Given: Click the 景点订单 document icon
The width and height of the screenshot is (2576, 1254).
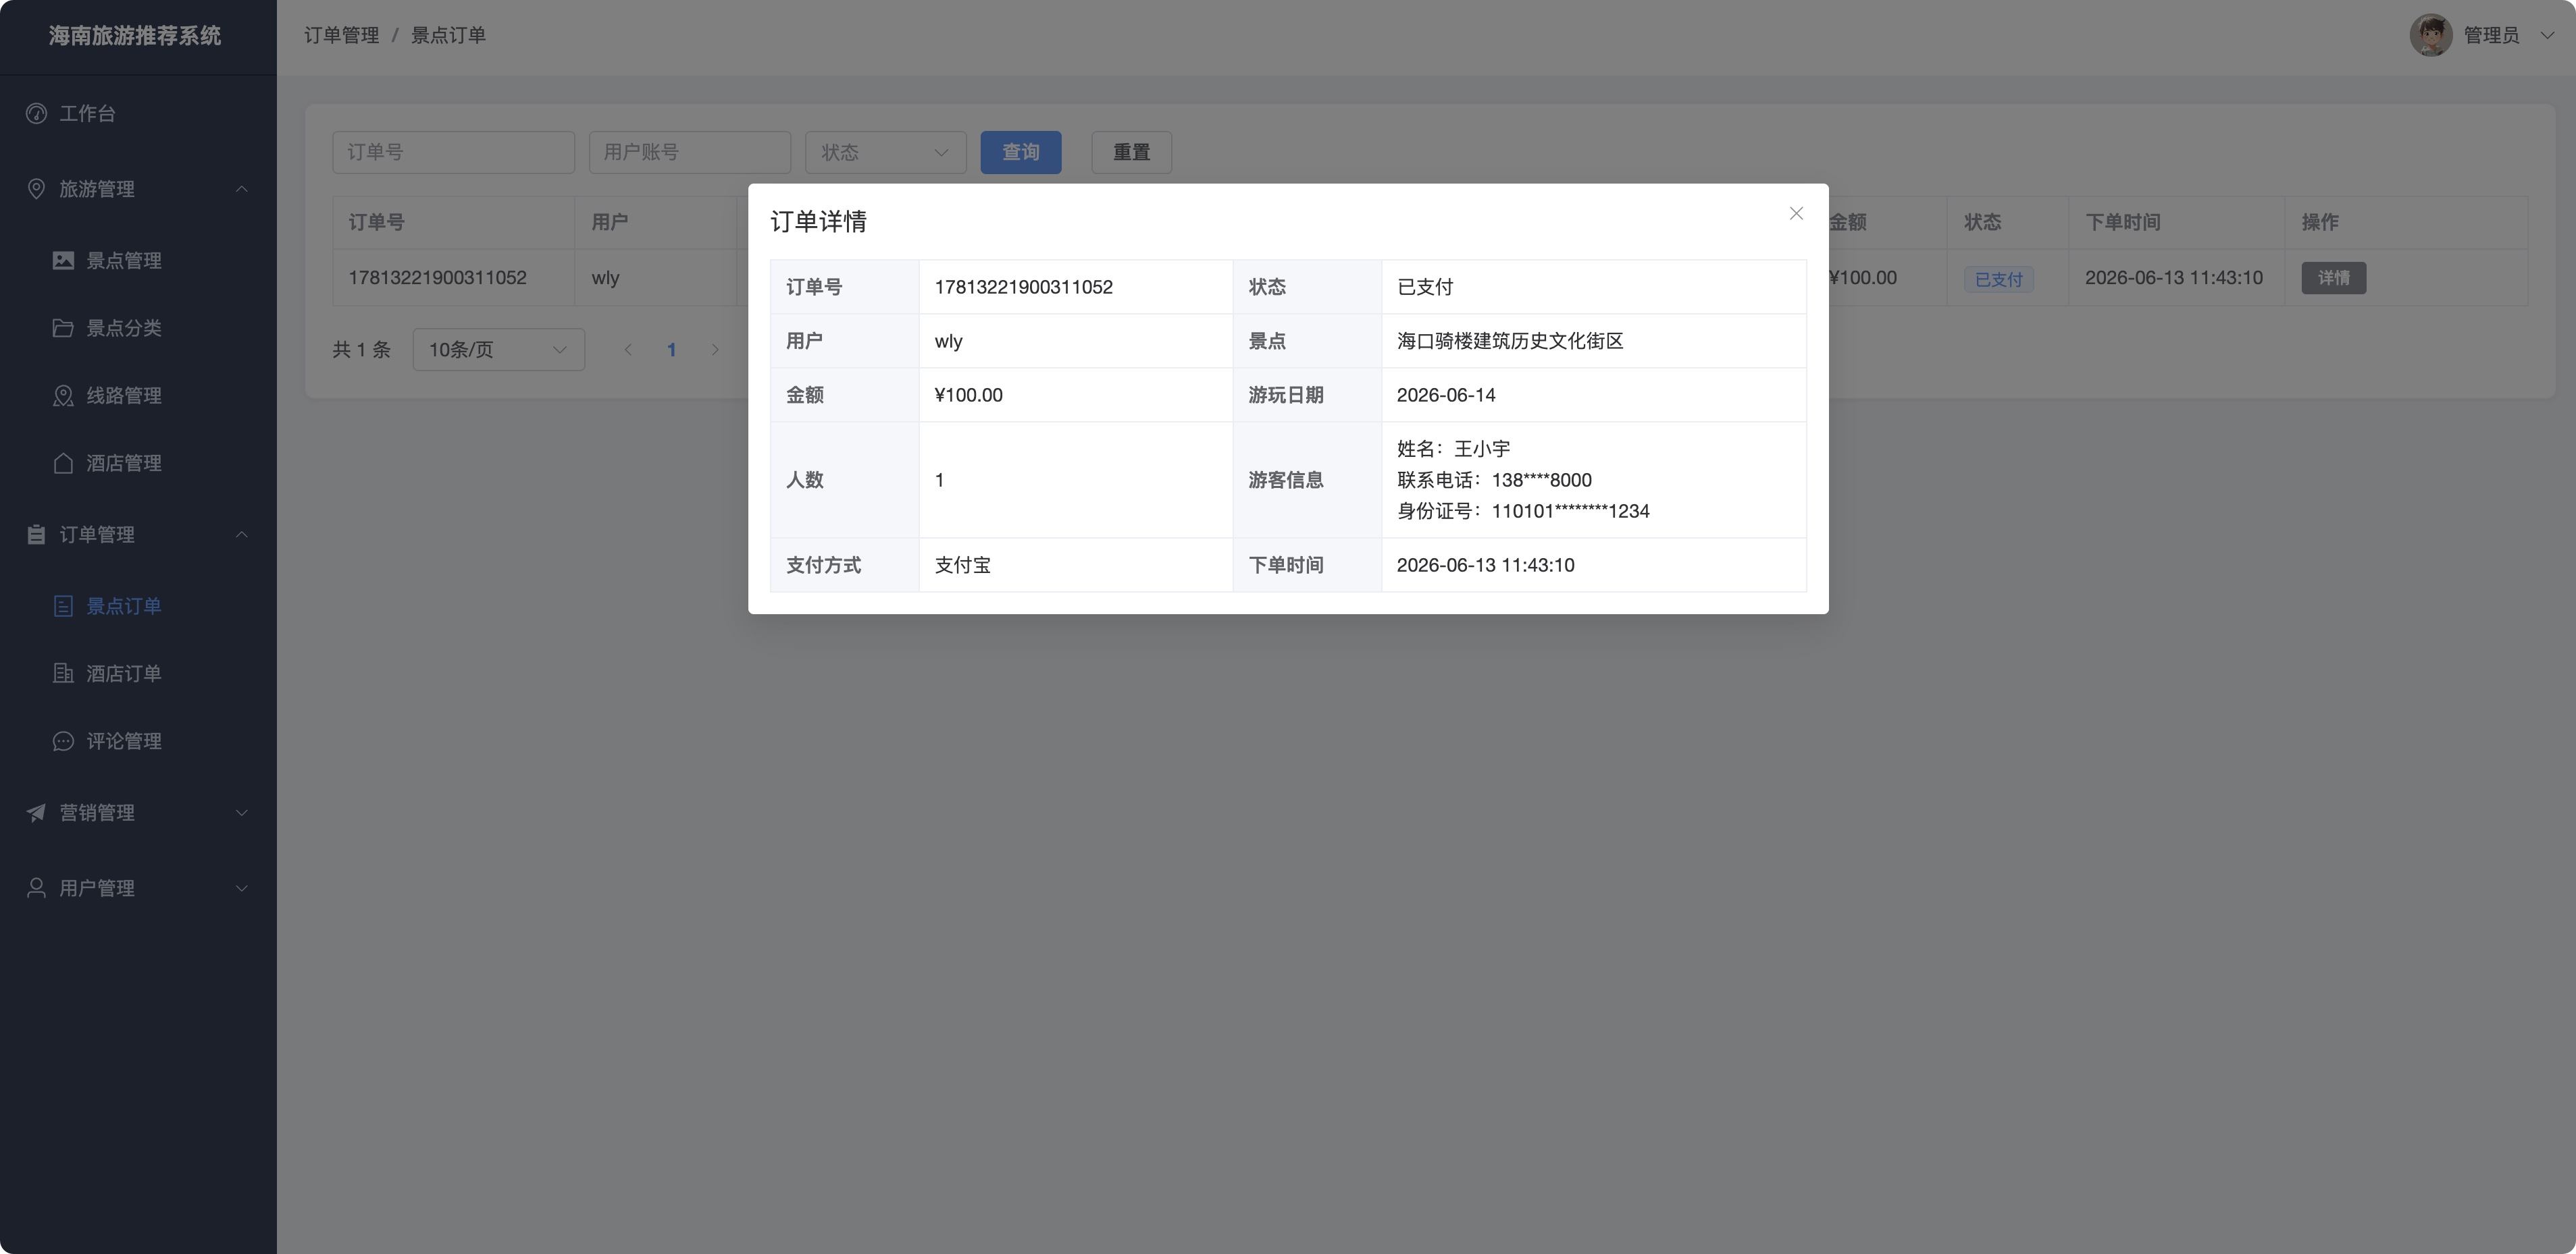Looking at the screenshot, I should coord(63,607).
